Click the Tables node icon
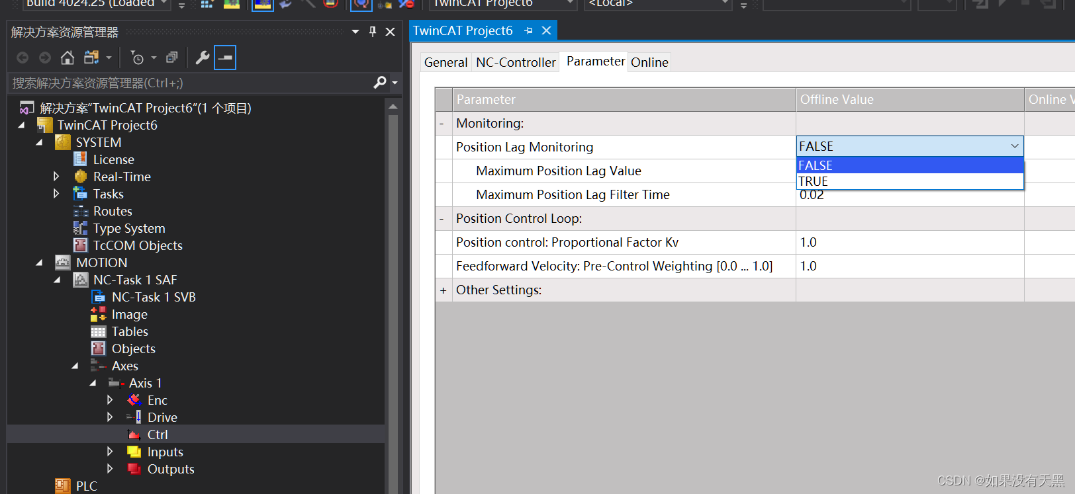 click(99, 331)
